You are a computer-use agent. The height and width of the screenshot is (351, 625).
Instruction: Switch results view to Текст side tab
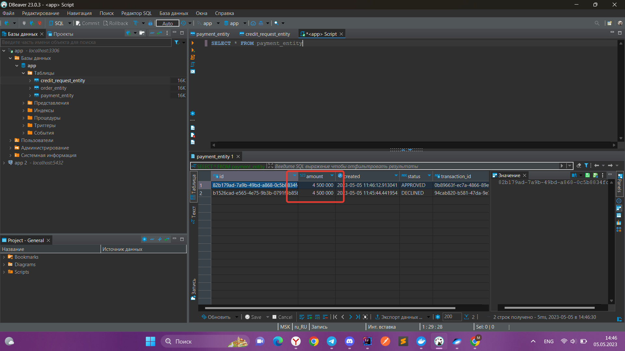point(193,214)
